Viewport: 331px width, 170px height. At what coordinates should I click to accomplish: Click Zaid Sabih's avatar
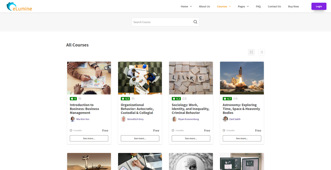pyautogui.click(x=225, y=119)
